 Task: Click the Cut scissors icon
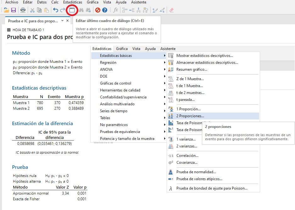pos(32,10)
